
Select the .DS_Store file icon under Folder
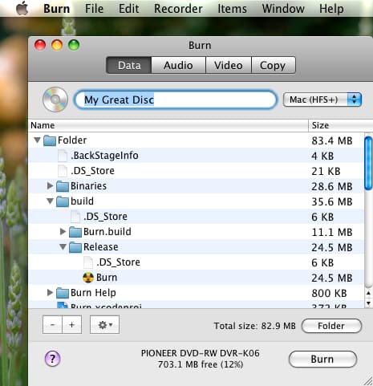pyautogui.click(x=63, y=171)
